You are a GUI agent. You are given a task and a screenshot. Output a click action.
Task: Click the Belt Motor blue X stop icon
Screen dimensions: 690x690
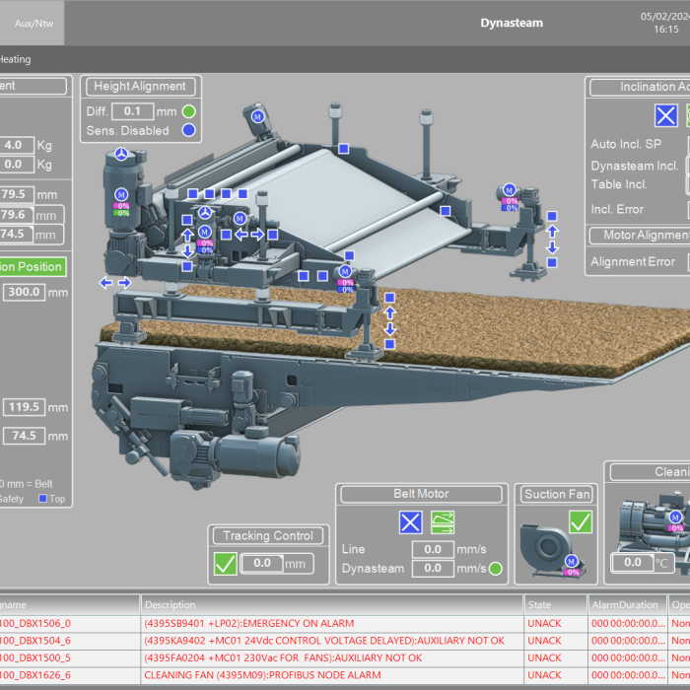pyautogui.click(x=410, y=522)
